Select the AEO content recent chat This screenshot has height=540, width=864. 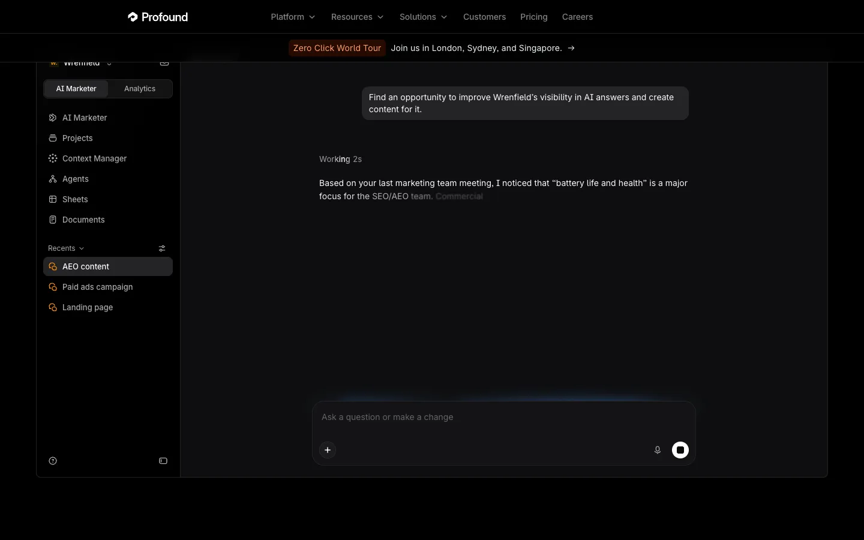108,266
